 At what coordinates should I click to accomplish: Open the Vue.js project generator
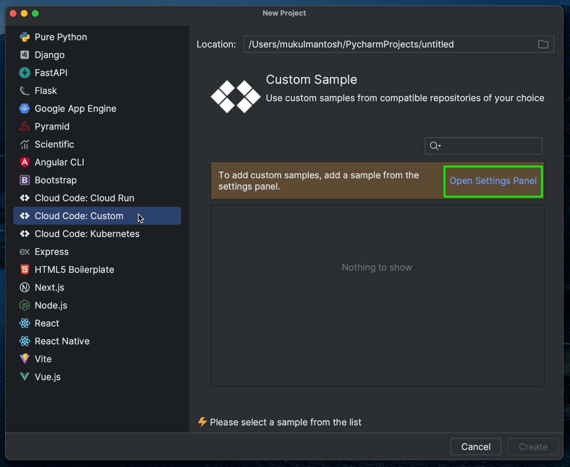47,377
